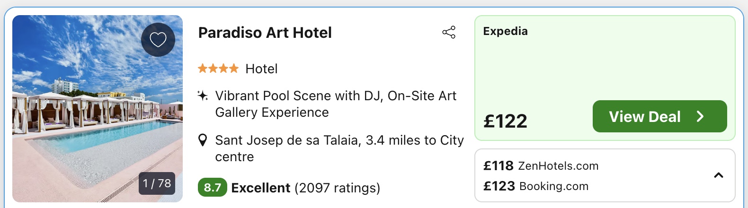748x208 pixels.
Task: Click the £122 Expedia price
Action: point(505,121)
